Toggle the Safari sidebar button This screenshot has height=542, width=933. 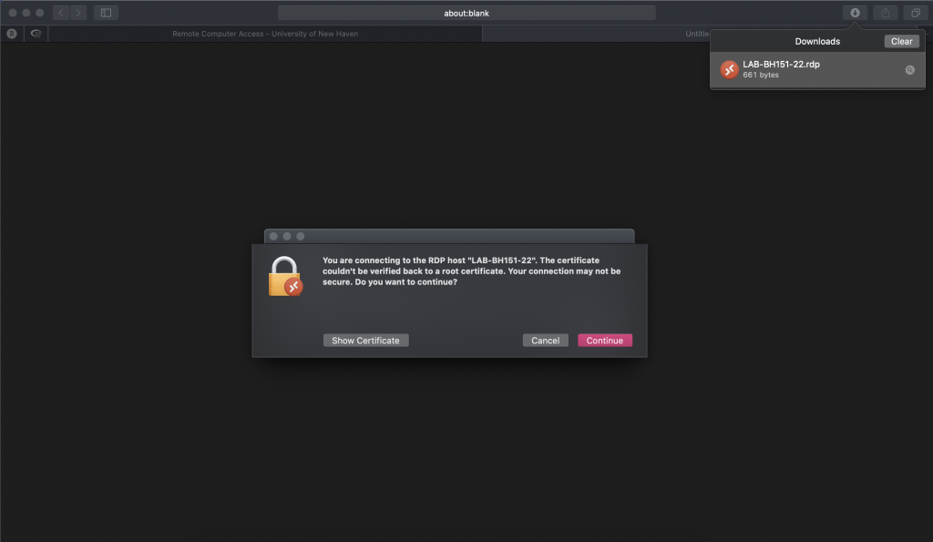[106, 13]
